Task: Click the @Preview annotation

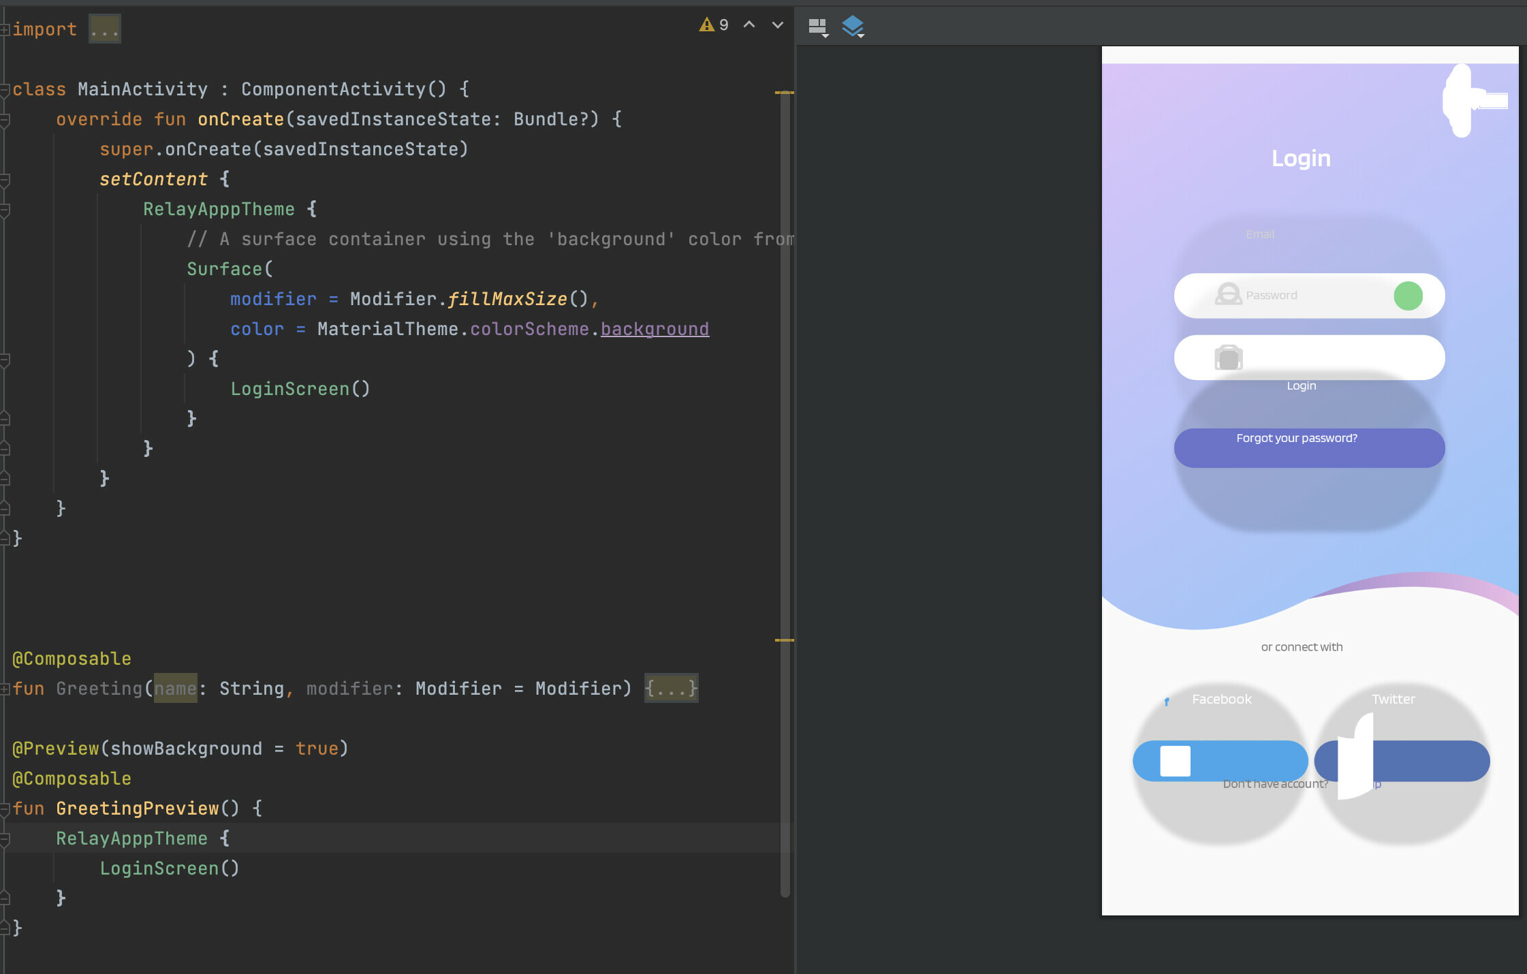Action: coord(56,749)
